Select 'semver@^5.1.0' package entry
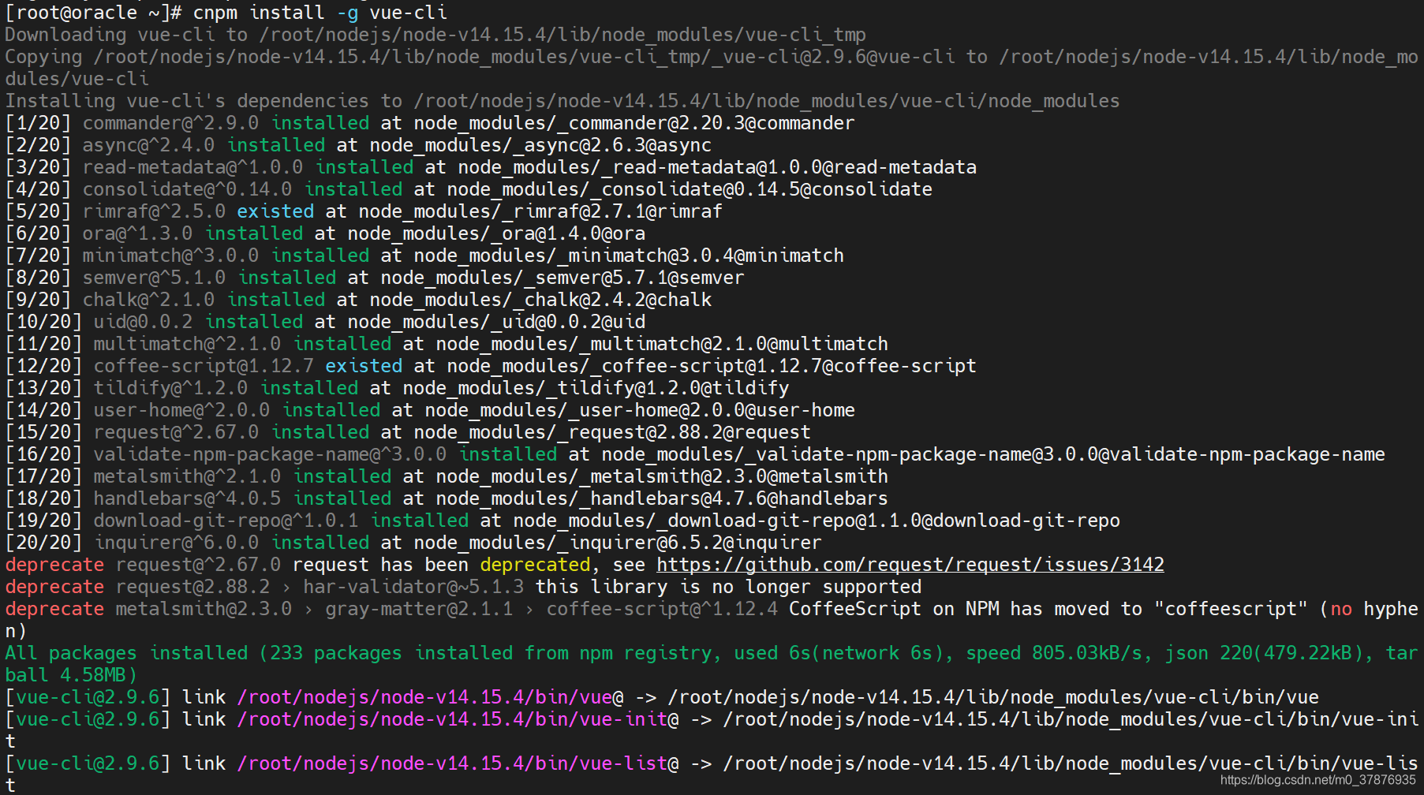The height and width of the screenshot is (795, 1424). pyautogui.click(x=154, y=278)
